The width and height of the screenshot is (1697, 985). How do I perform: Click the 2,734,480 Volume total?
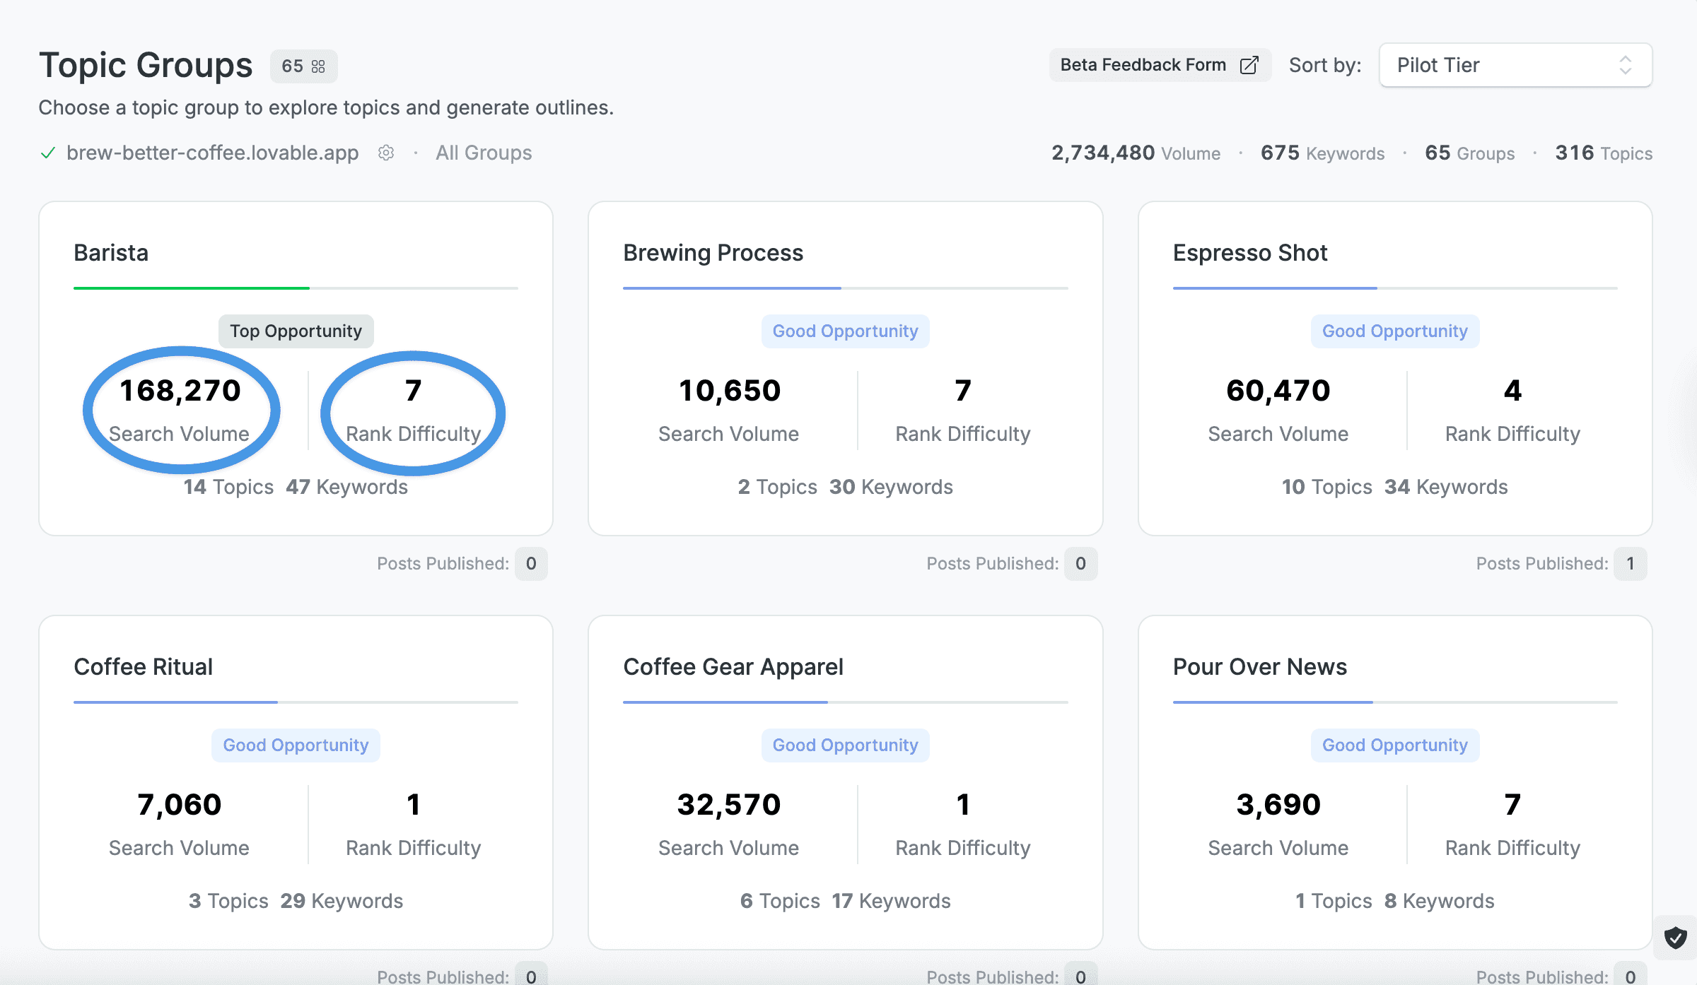pyautogui.click(x=1136, y=153)
